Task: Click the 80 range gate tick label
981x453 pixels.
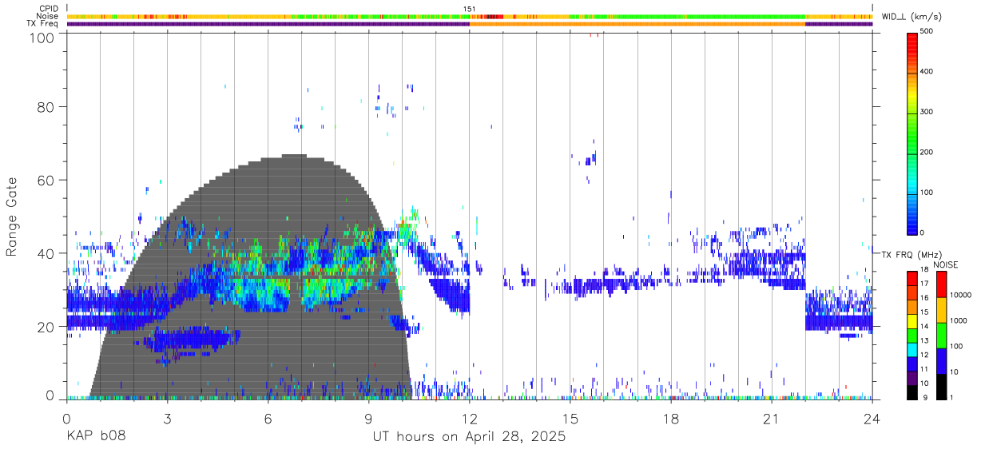Action: click(x=45, y=106)
